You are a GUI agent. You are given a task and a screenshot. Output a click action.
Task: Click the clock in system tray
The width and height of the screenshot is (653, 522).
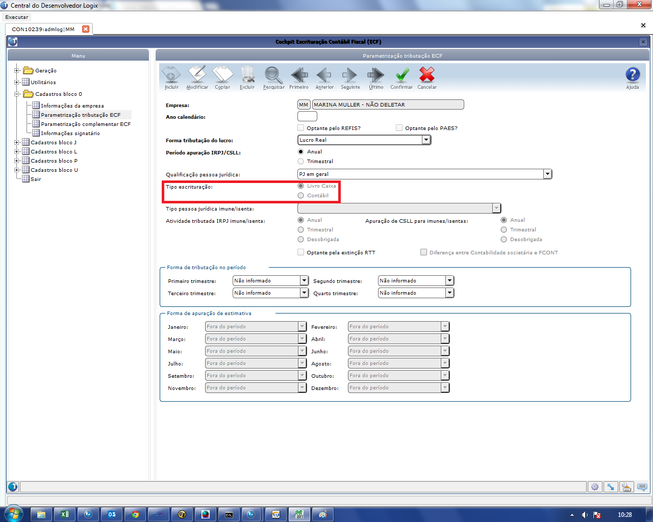624,515
